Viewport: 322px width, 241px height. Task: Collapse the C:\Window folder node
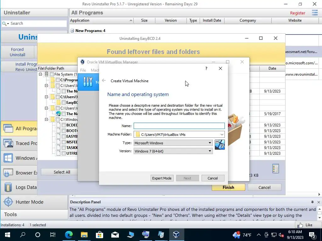[47, 119]
